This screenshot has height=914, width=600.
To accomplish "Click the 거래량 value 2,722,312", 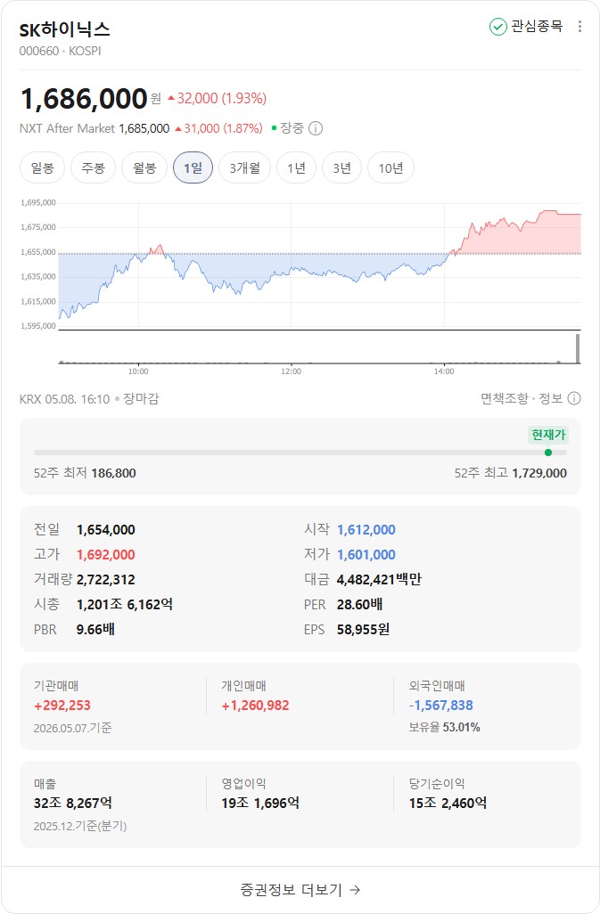I will [x=105, y=579].
